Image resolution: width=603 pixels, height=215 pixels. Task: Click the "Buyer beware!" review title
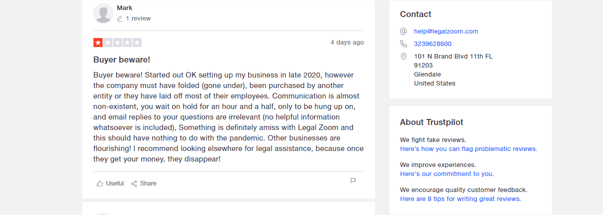(x=122, y=60)
